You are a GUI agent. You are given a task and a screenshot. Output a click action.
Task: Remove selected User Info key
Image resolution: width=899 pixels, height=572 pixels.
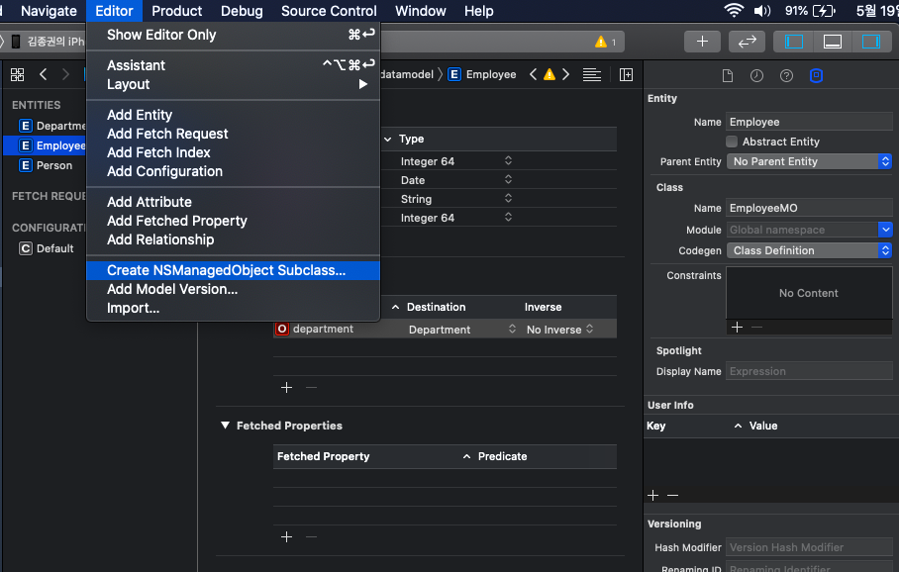(x=672, y=495)
